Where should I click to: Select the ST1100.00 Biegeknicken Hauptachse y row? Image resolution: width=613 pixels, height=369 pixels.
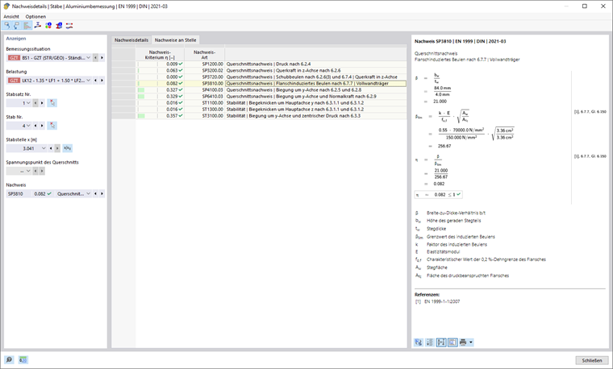tap(259, 103)
